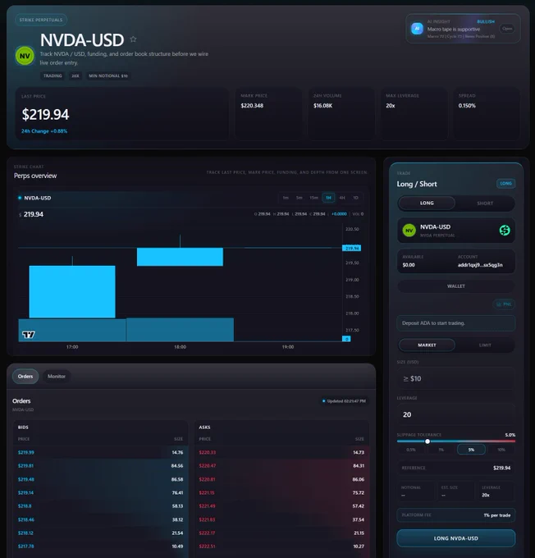Viewport: 535px width, 558px height.
Task: Click the 219.94 price tag on the chart axis
Action: (351, 248)
